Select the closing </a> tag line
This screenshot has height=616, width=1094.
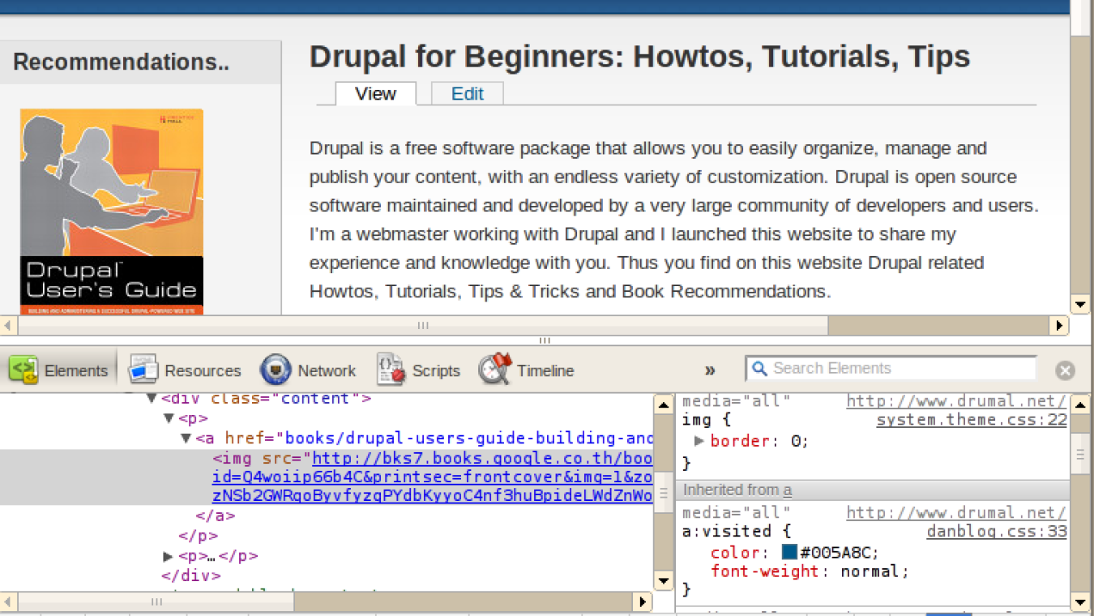point(215,515)
